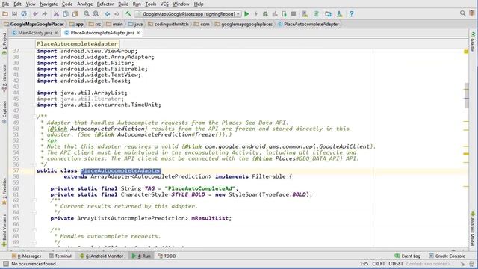This screenshot has height=269, width=478.
Task: Open the Refactor menu
Action: pos(105,4)
